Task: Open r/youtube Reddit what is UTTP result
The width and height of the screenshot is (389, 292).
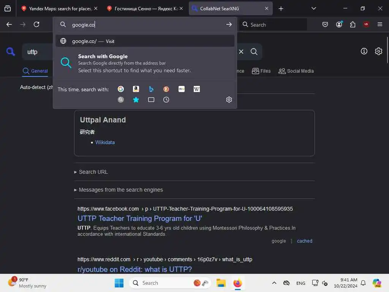Action: tap(134, 269)
